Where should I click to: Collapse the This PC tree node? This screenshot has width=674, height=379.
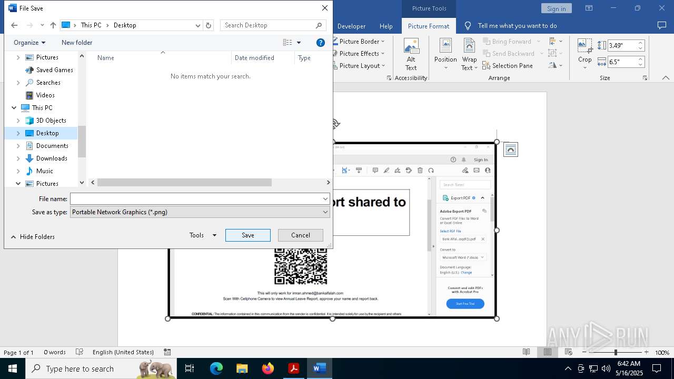pos(14,108)
